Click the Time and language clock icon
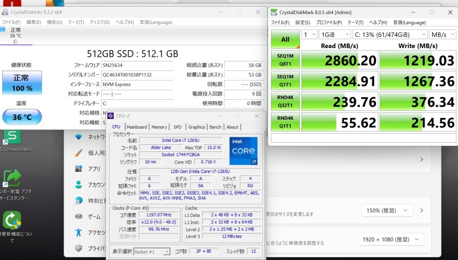 tap(78, 201)
